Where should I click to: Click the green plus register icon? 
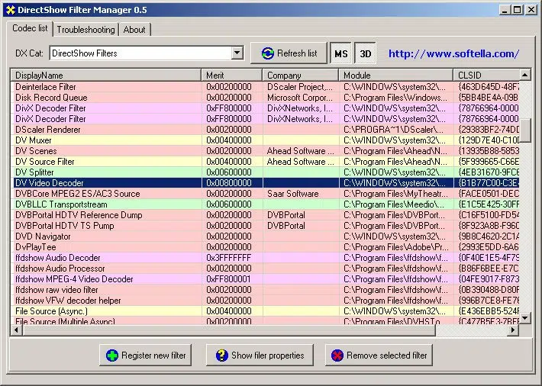112,355
